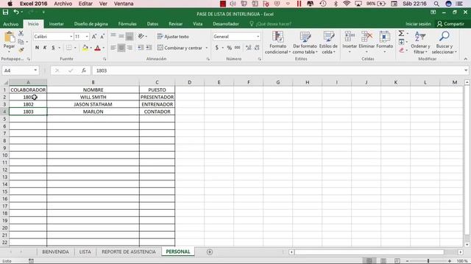Screen dimensions: 471x264
Task: Open the REPORTE DE ASISTENCIA sheet tab
Action: 129,252
